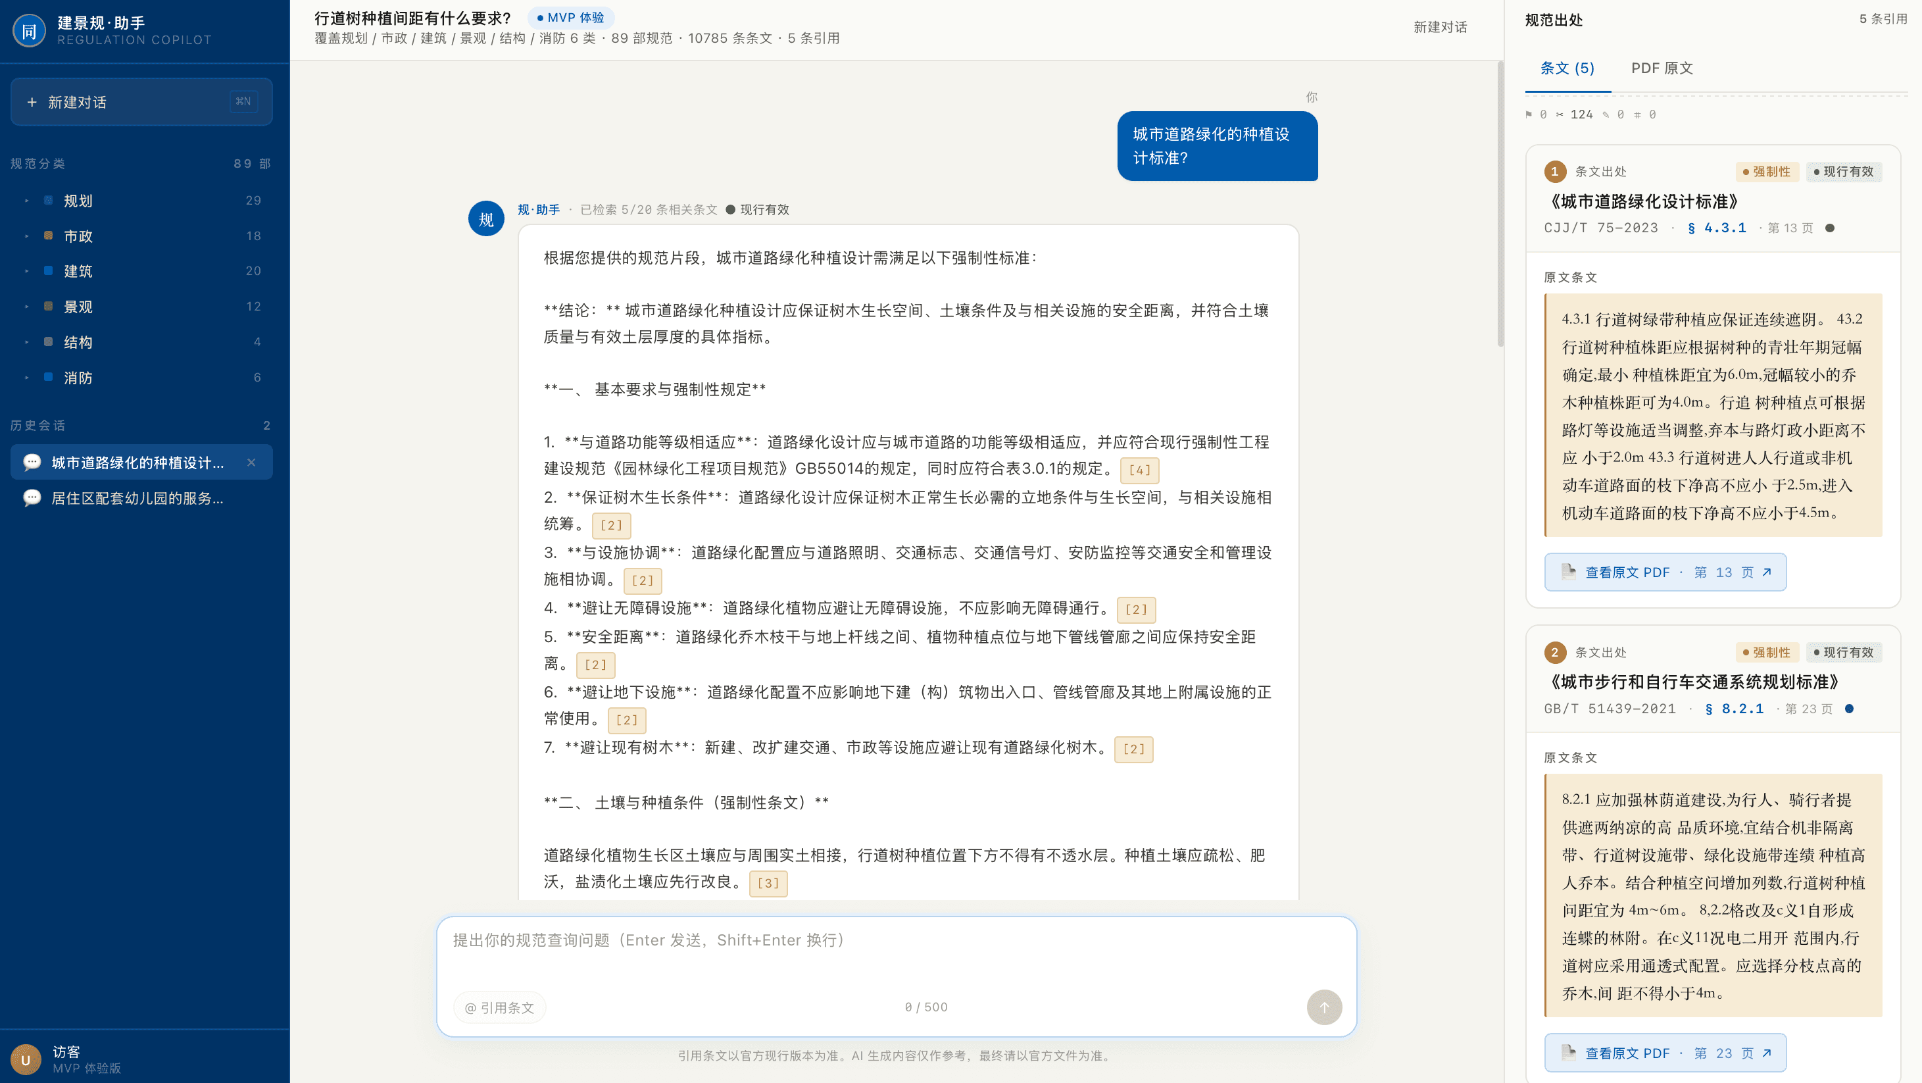The image size is (1922, 1083).
Task: Click the plus icon in 新建对话 button
Action: pyautogui.click(x=32, y=102)
